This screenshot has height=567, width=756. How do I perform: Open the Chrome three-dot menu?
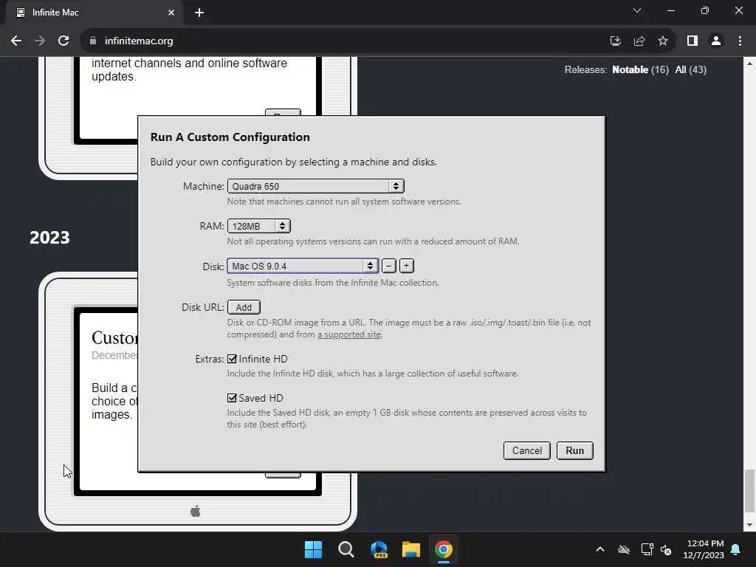[740, 41]
